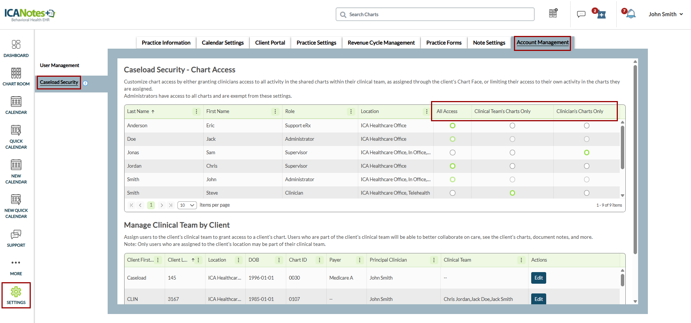Open the chat messages icon in header

click(x=581, y=14)
